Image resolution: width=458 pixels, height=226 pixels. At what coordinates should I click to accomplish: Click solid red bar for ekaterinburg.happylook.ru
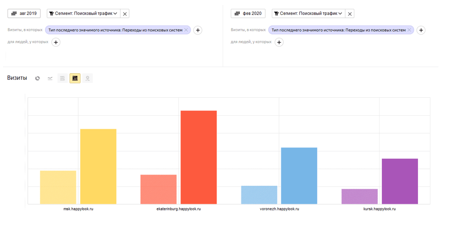199,157
